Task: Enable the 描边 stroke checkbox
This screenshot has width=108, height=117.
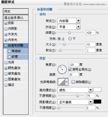Action: (x=6, y=85)
